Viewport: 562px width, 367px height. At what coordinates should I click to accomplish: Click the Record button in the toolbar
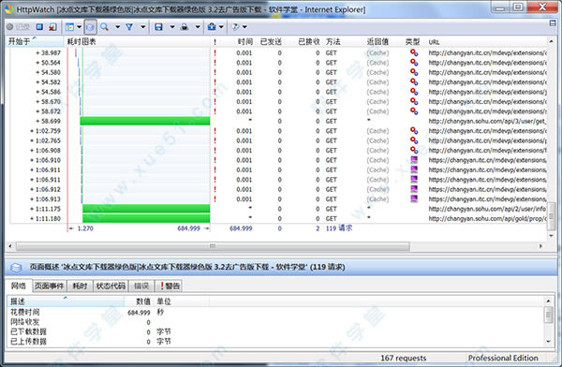click(19, 27)
